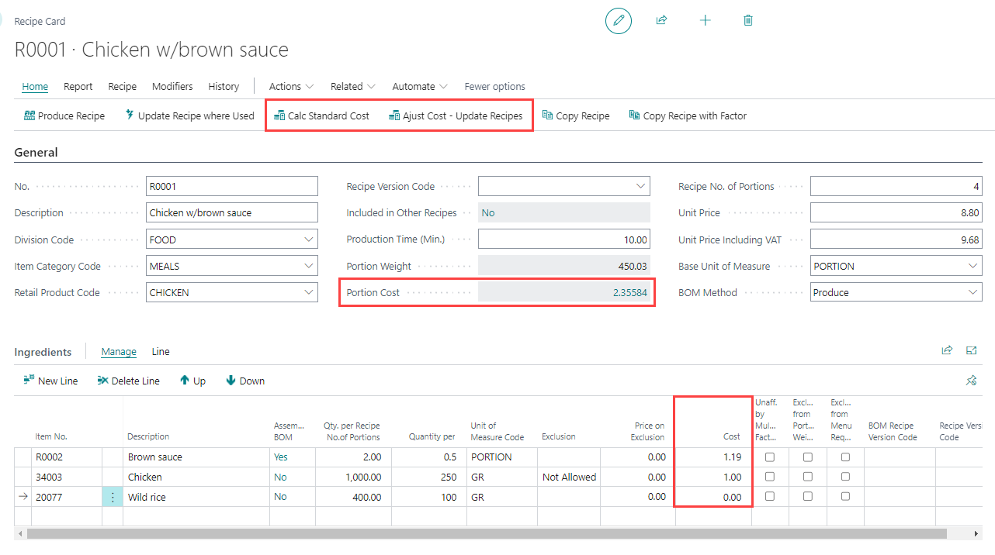This screenshot has width=995, height=555.
Task: Click the plus icon to create new
Action: 705,21
